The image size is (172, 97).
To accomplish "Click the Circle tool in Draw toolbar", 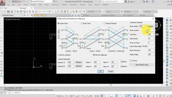I will pos(2,38).
